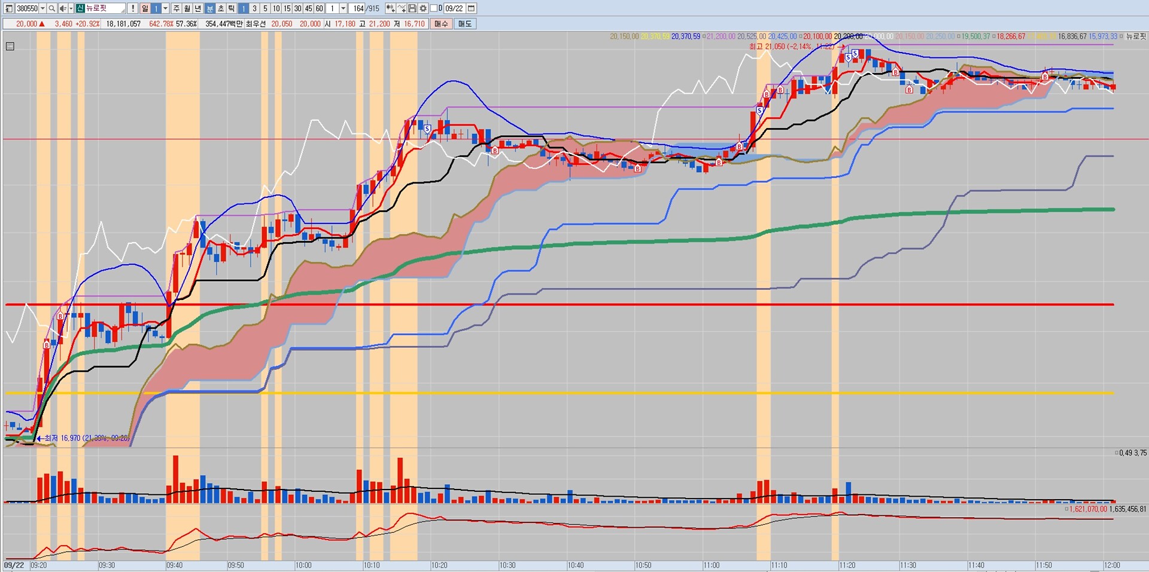Viewport: 1149px width, 572px height.
Task: Click the custom interval value field
Action: pos(332,8)
